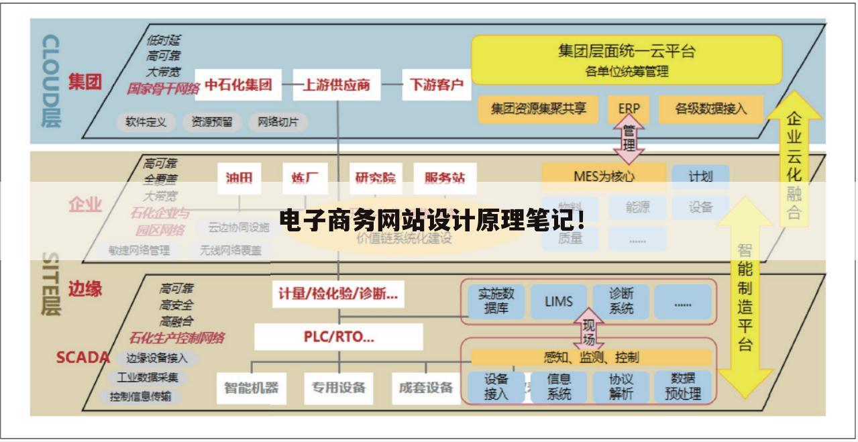Select the 各级数据接入 box

[x=711, y=109]
